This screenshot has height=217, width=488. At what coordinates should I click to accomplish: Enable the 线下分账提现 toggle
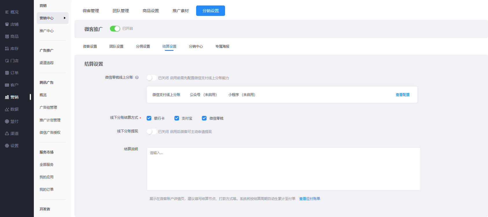(151, 131)
